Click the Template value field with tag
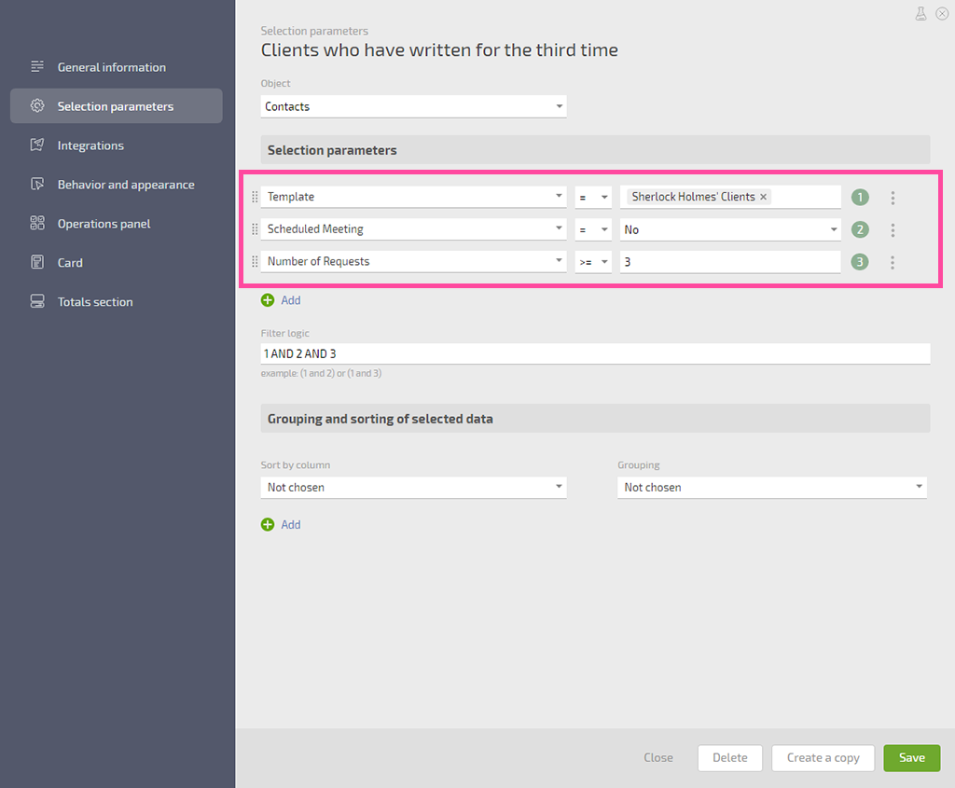This screenshot has height=788, width=955. (730, 198)
